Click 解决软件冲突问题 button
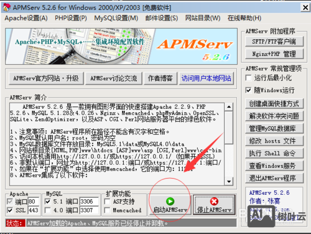Image resolution: width=311 pixels, height=234 pixels. pos(274,116)
